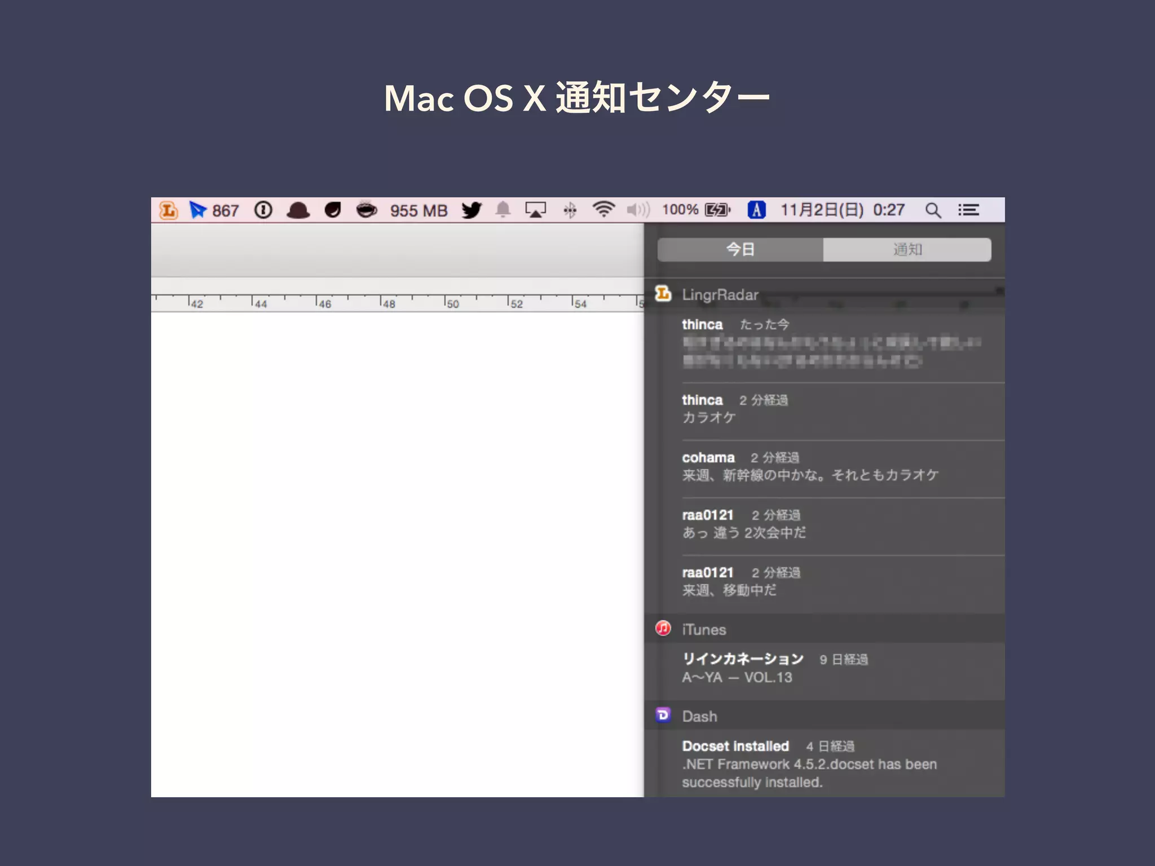Click the iTunes section header icon
This screenshot has width=1155, height=866.
click(x=663, y=629)
